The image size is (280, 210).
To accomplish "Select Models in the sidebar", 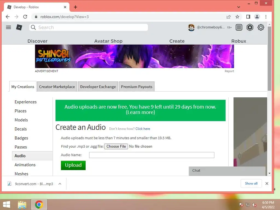I will tap(21, 120).
